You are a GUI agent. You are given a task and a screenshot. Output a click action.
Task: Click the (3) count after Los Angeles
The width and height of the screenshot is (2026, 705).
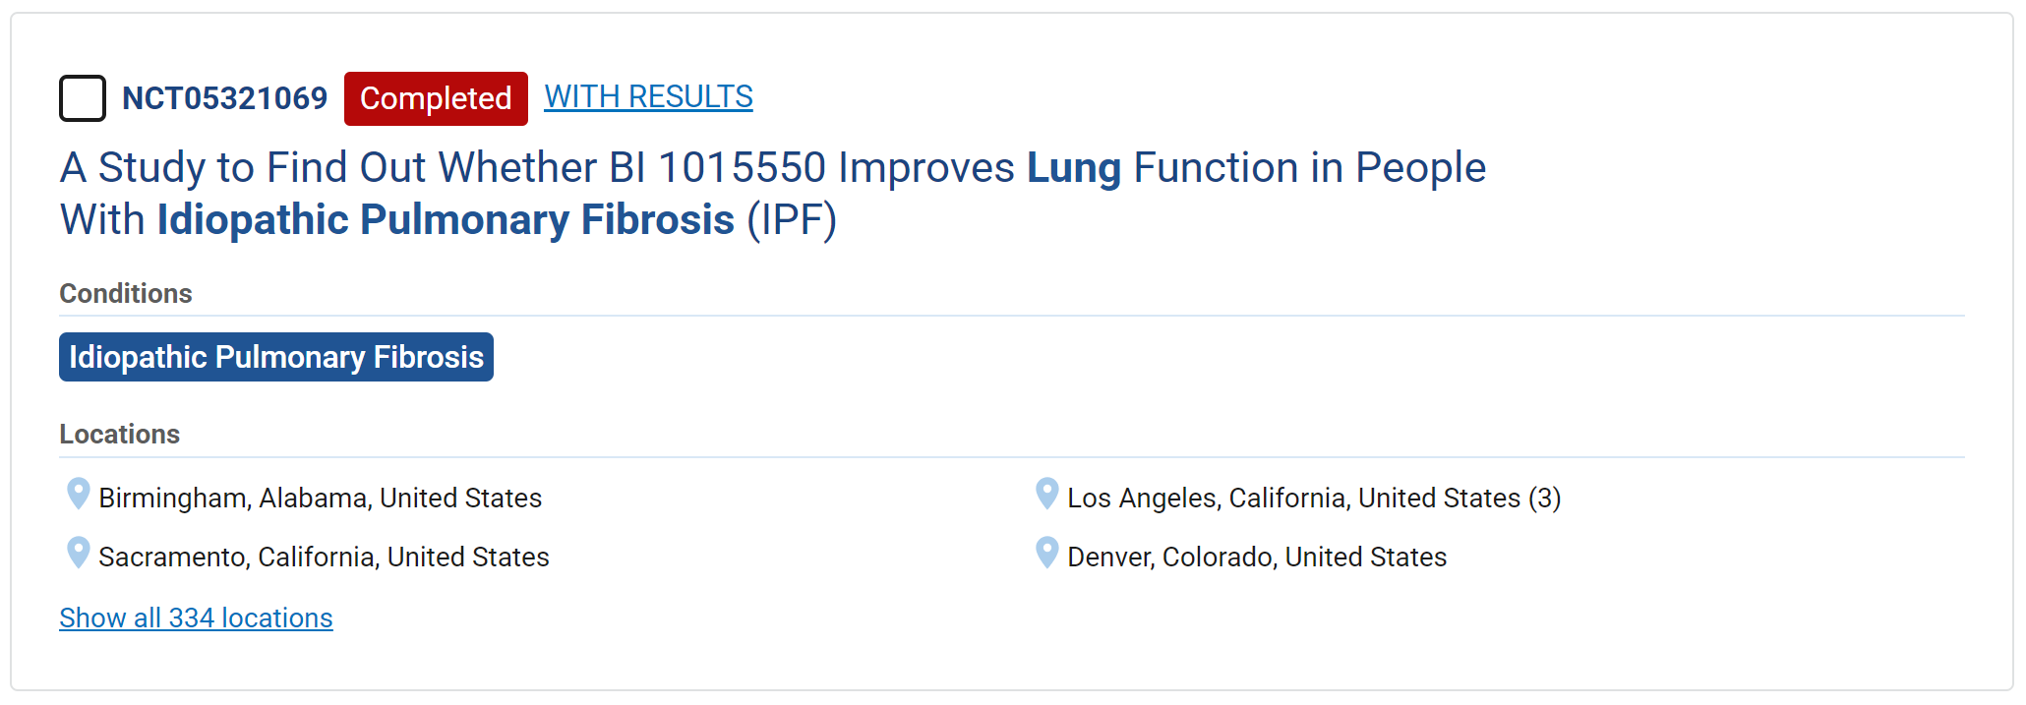tap(1545, 499)
